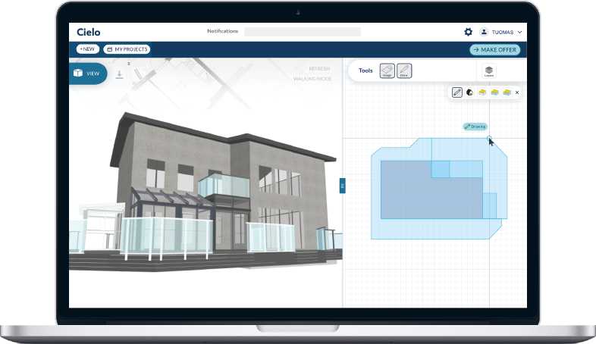Select the last yellow roof shape icon
596x344 pixels.
(x=507, y=92)
